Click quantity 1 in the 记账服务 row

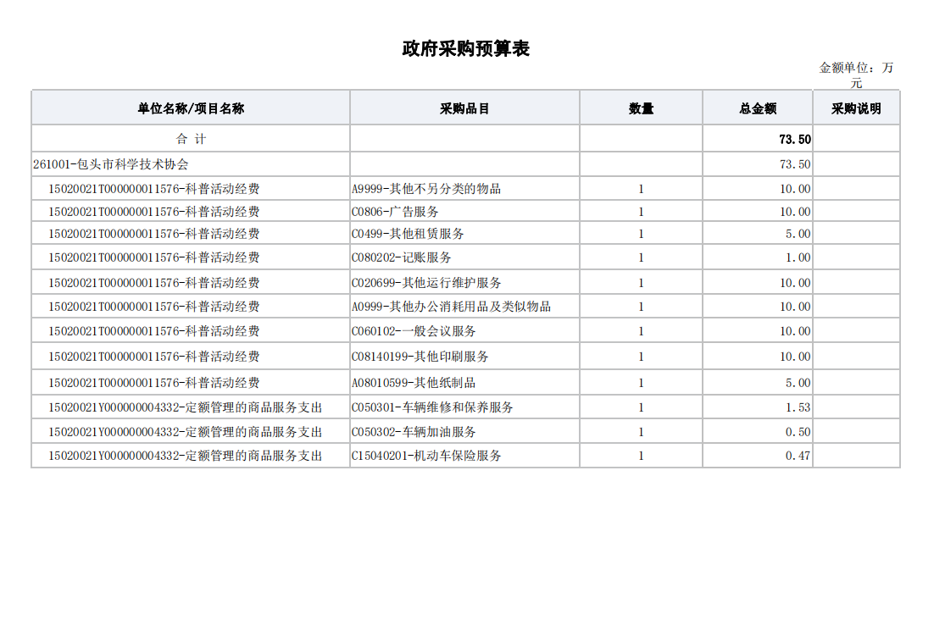tap(641, 257)
